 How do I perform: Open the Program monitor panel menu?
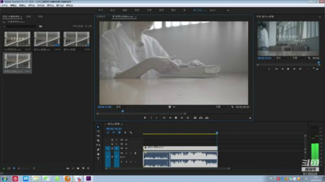click(x=320, y=17)
